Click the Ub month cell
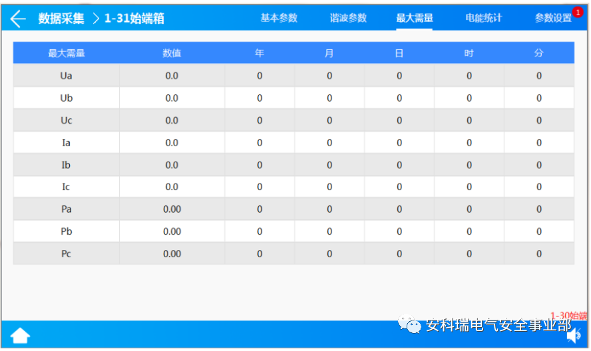 point(329,98)
